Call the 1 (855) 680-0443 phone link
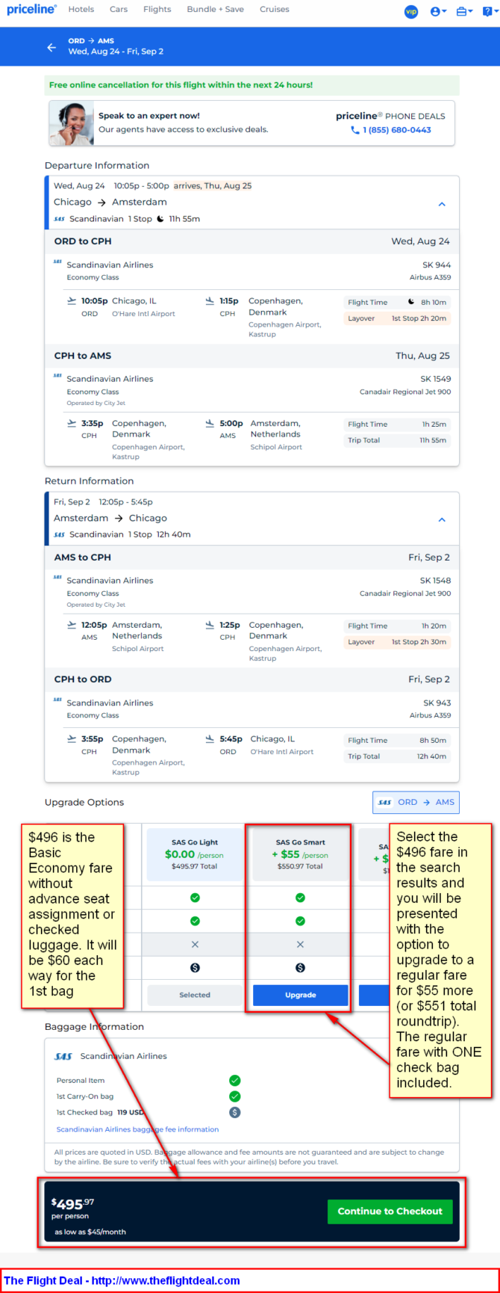 click(x=396, y=130)
